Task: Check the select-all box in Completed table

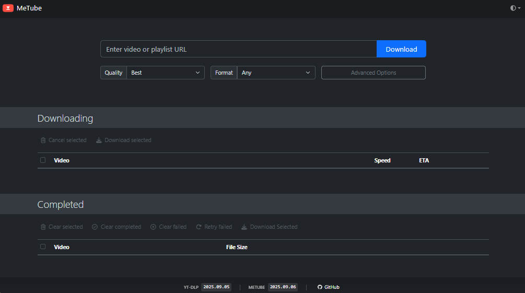Action: [43, 247]
